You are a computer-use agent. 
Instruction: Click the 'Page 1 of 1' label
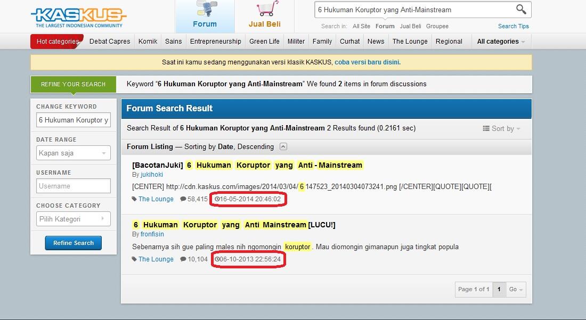click(474, 289)
